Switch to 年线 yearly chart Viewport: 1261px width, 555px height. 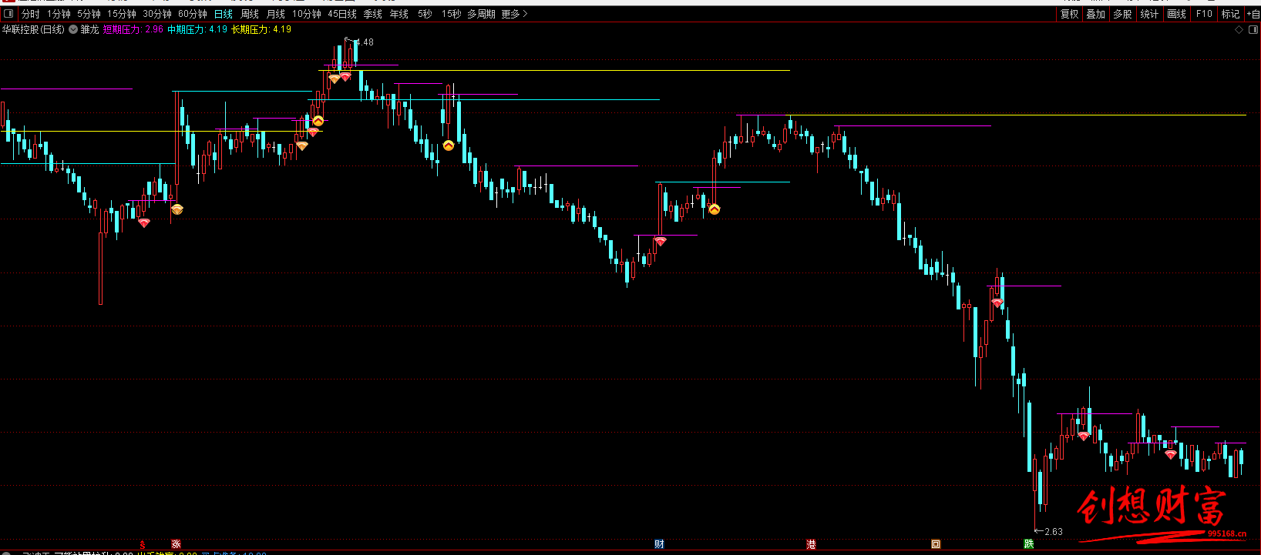click(398, 14)
